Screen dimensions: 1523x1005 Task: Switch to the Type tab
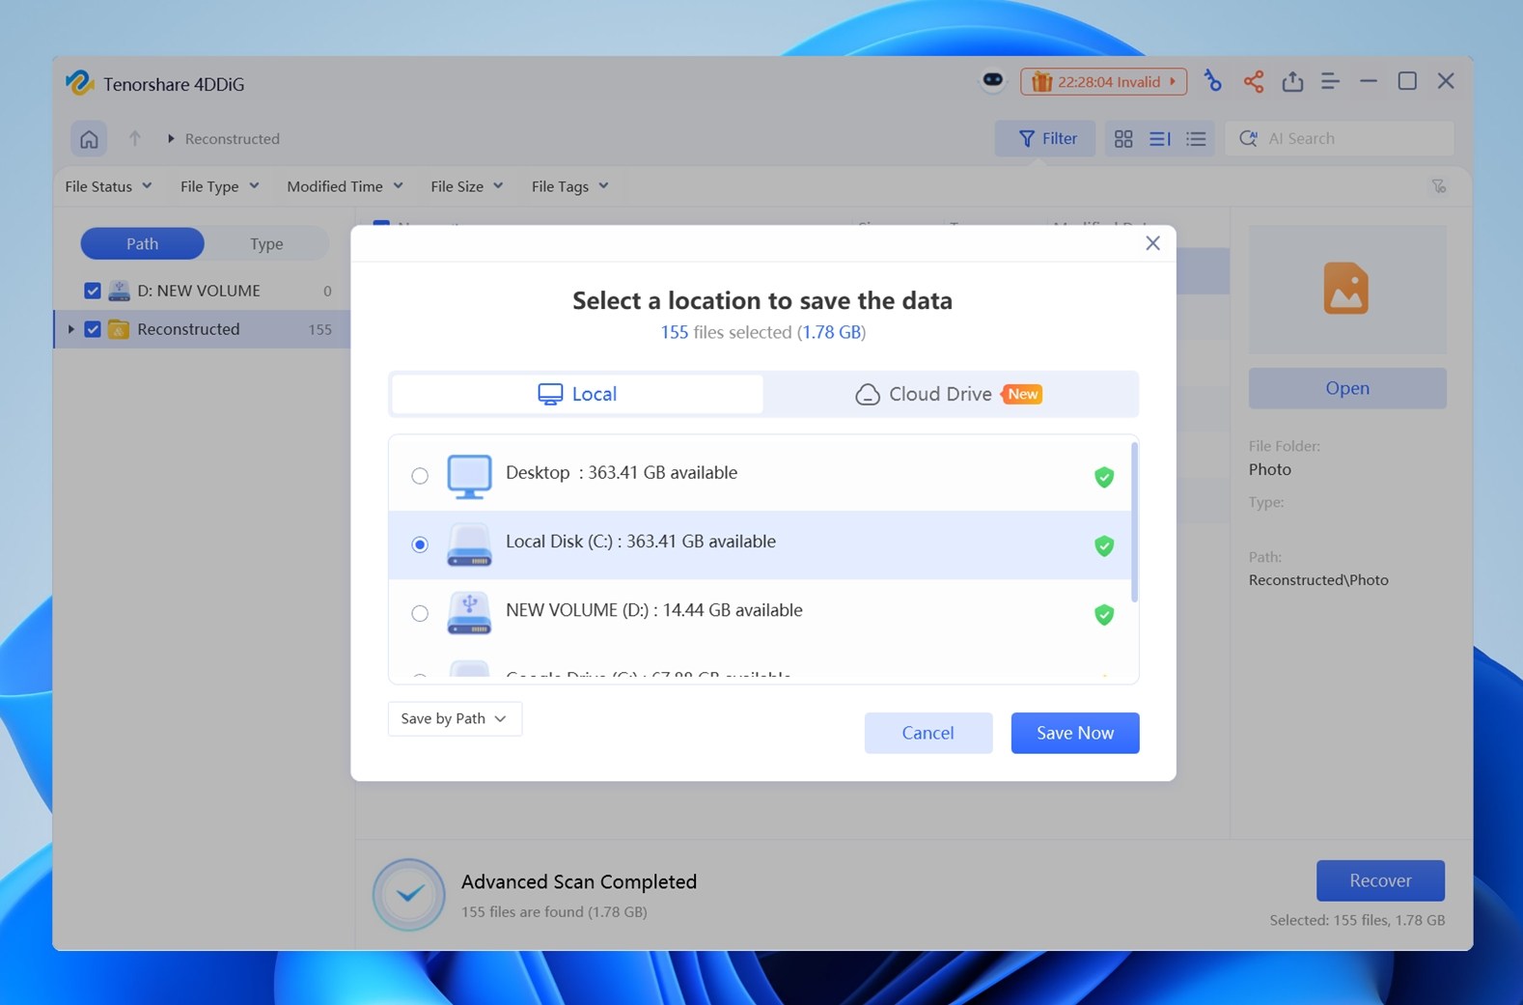point(266,244)
